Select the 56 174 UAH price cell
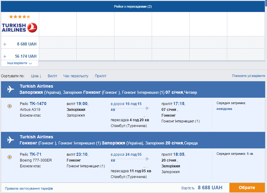The width and height of the screenshot is (267, 193). [20, 54]
